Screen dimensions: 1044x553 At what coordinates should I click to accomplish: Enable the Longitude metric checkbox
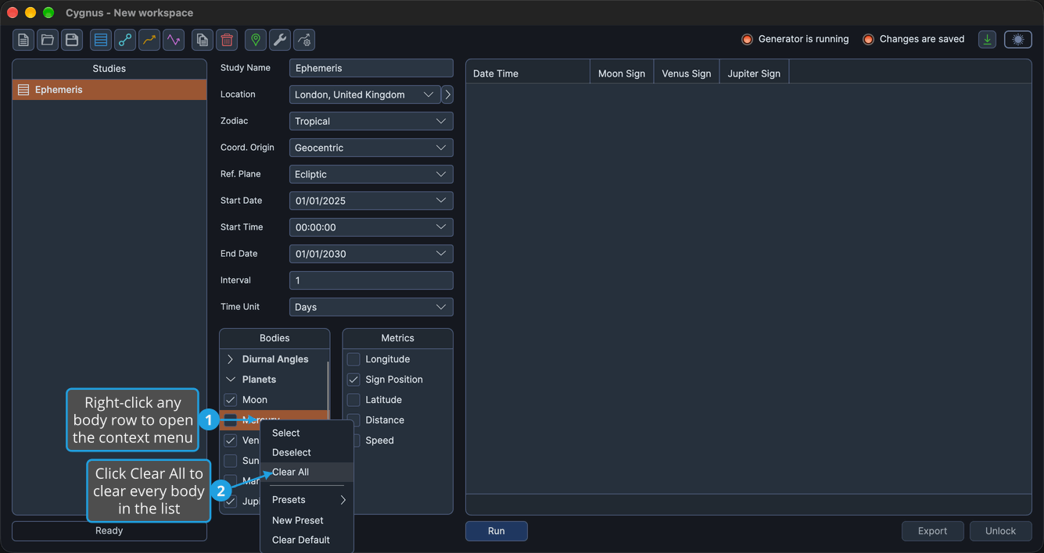click(x=353, y=359)
